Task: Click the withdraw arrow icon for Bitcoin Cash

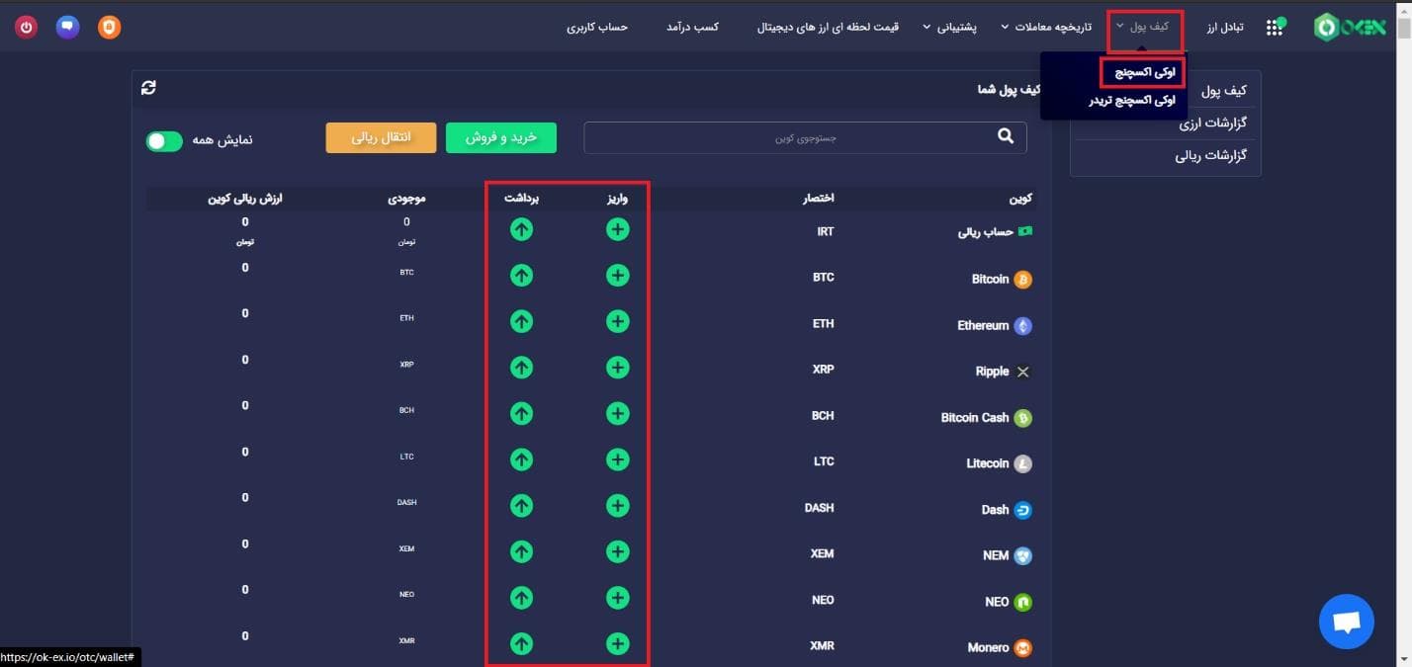Action: [x=521, y=413]
